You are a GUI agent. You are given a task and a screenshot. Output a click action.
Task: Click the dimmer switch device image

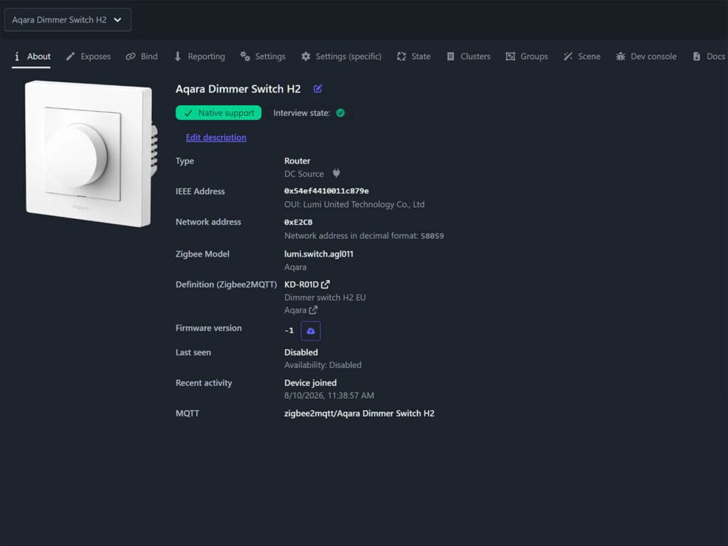coord(92,154)
